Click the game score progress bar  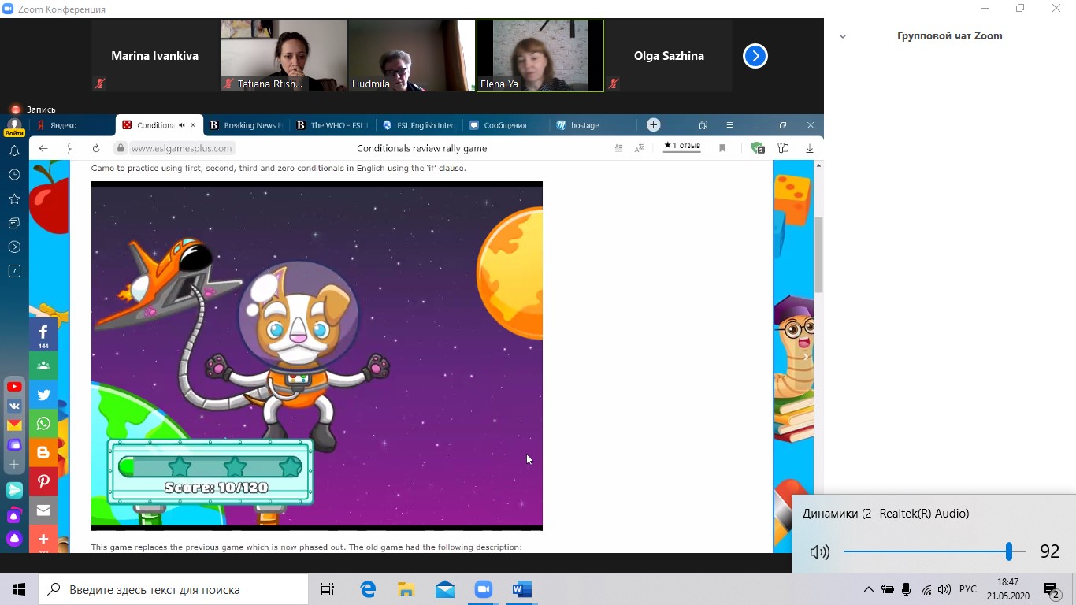click(x=210, y=466)
